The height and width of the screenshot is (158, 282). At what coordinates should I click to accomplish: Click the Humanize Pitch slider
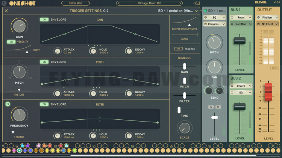tap(185, 81)
